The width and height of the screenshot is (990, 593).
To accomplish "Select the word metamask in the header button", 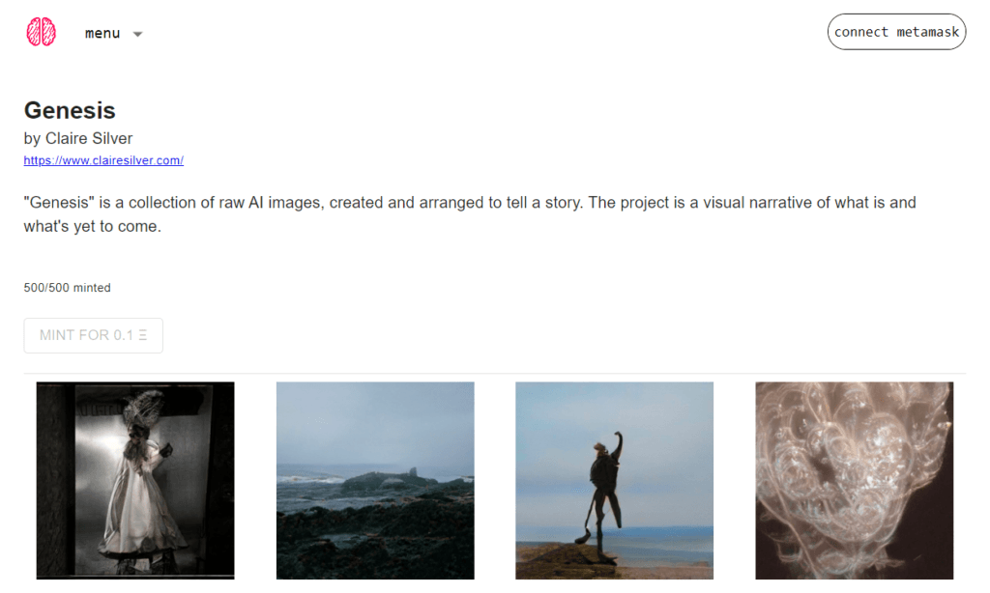I will pyautogui.click(x=927, y=32).
